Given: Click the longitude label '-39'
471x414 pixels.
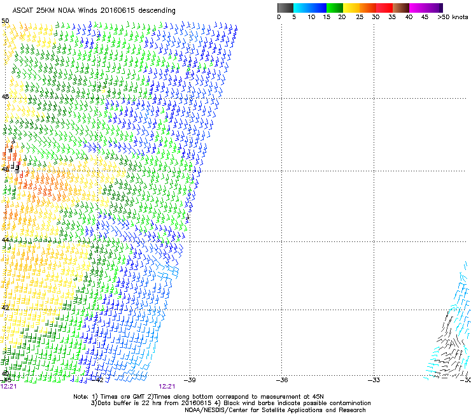Looking at the screenshot, I should point(190,380).
